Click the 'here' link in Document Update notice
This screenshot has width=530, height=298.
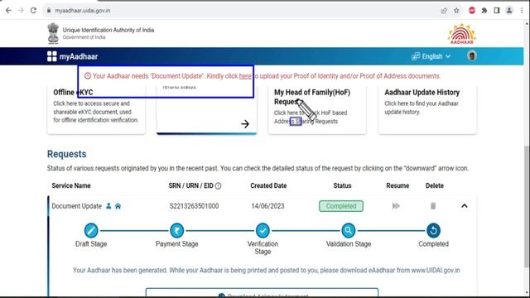tap(245, 76)
